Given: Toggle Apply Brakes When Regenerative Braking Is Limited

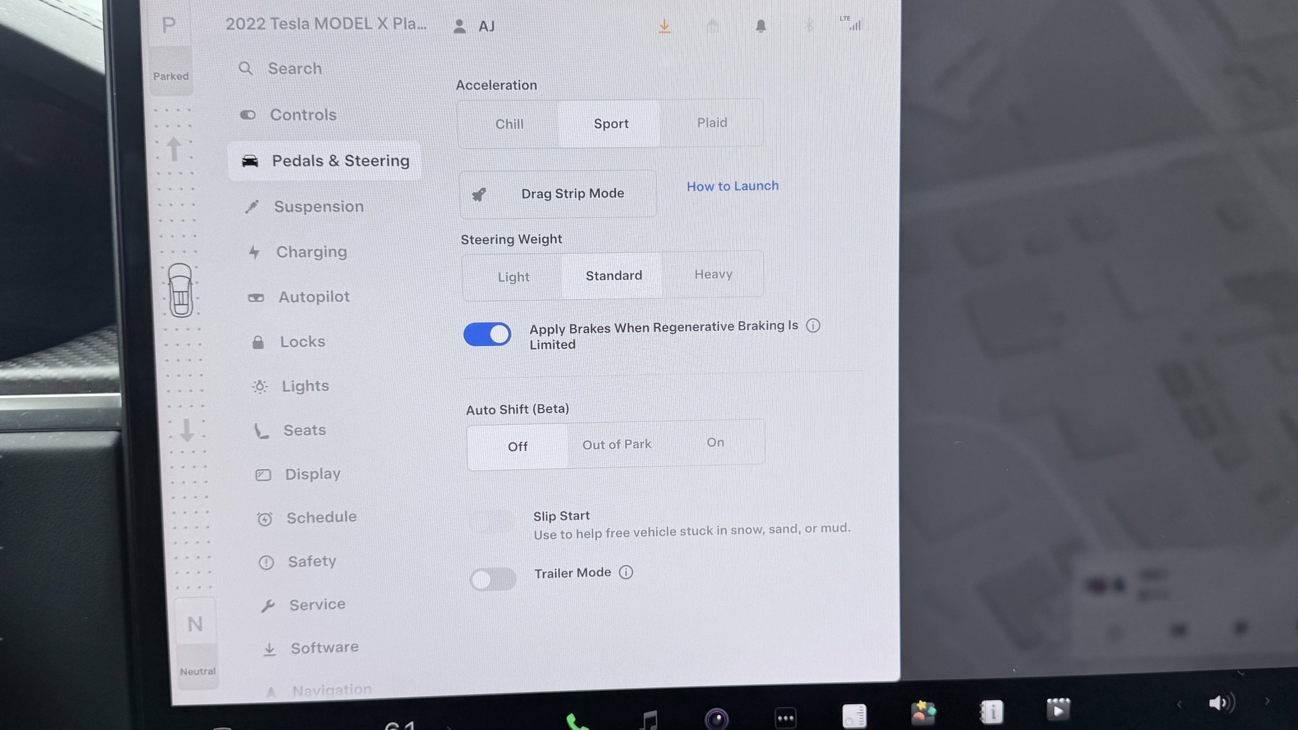Looking at the screenshot, I should [487, 334].
